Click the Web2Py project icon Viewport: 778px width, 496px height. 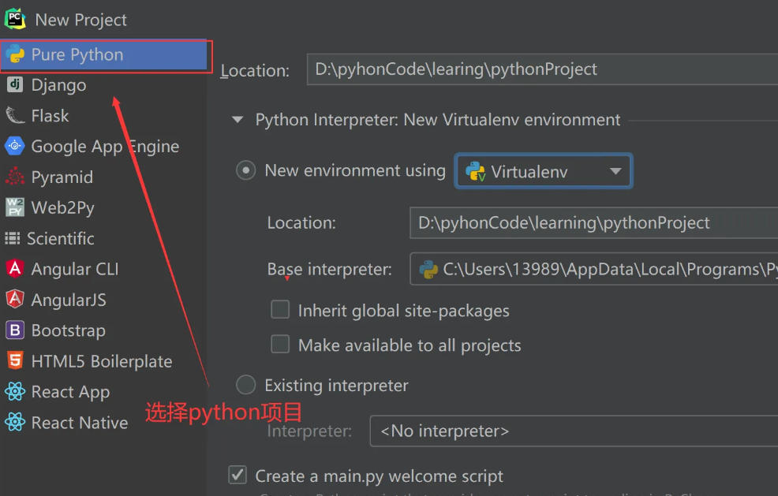15,207
